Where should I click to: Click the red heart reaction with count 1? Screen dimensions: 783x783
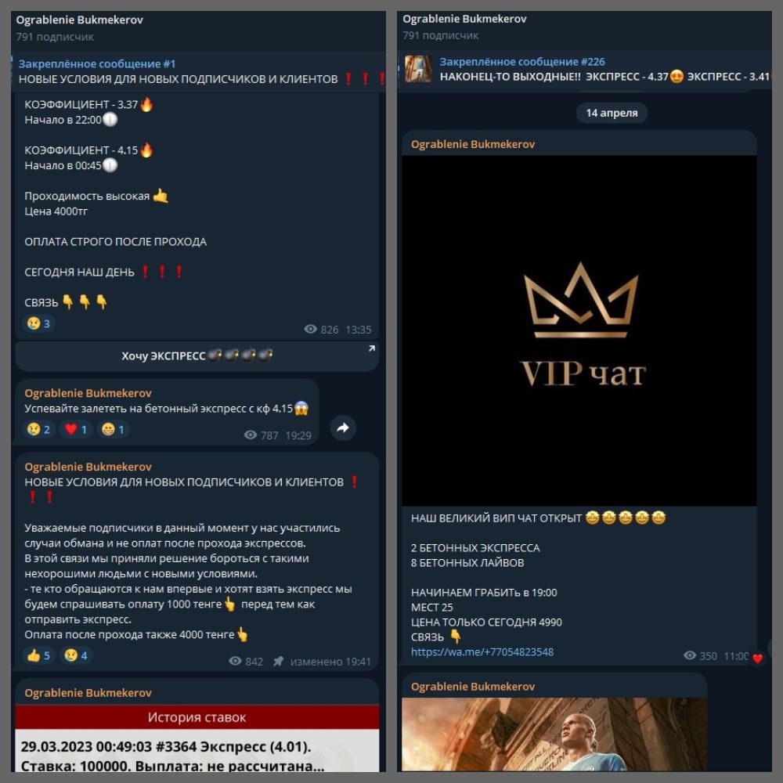click(x=77, y=429)
